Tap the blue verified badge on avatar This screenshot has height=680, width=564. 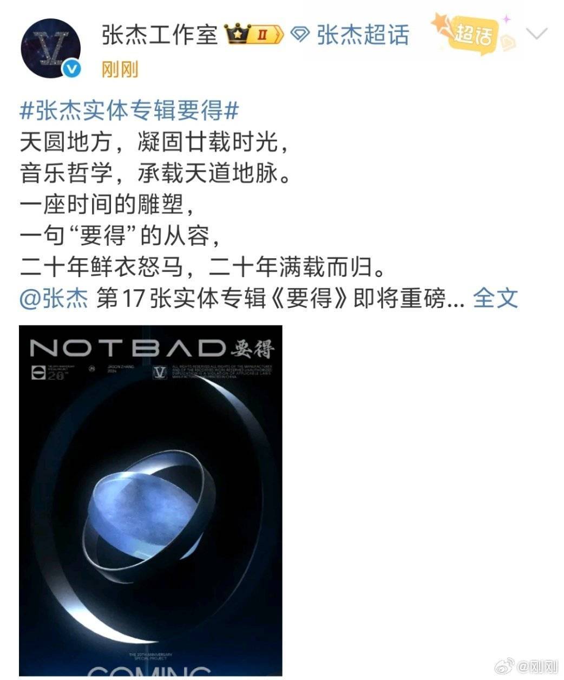pyautogui.click(x=71, y=69)
